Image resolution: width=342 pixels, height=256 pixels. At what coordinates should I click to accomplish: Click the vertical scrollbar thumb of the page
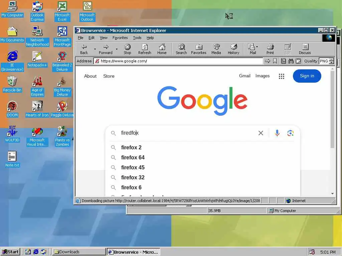pos(332,109)
